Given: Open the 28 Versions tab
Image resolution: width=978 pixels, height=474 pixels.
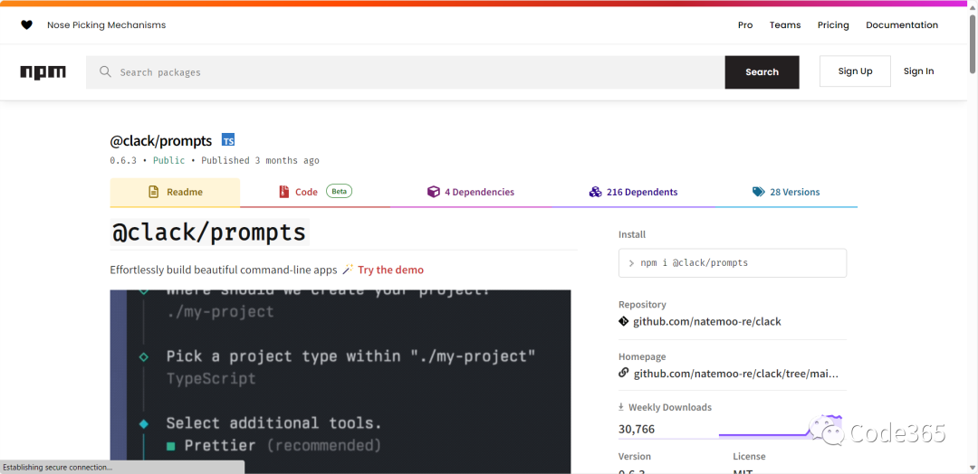Looking at the screenshot, I should point(786,192).
